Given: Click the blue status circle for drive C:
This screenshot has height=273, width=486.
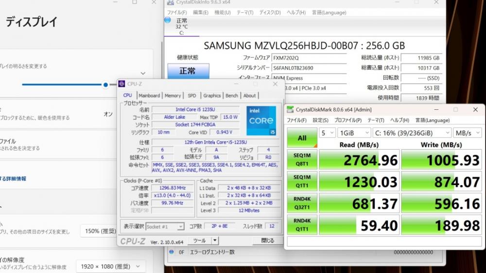Looking at the screenshot, I should pos(168,20).
